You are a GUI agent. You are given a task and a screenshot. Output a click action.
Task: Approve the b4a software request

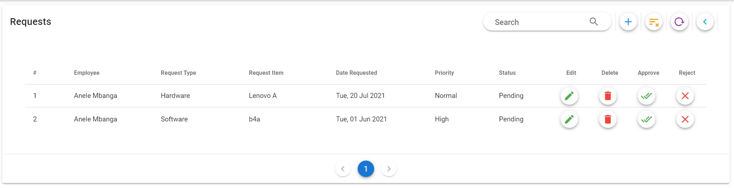pyautogui.click(x=646, y=119)
